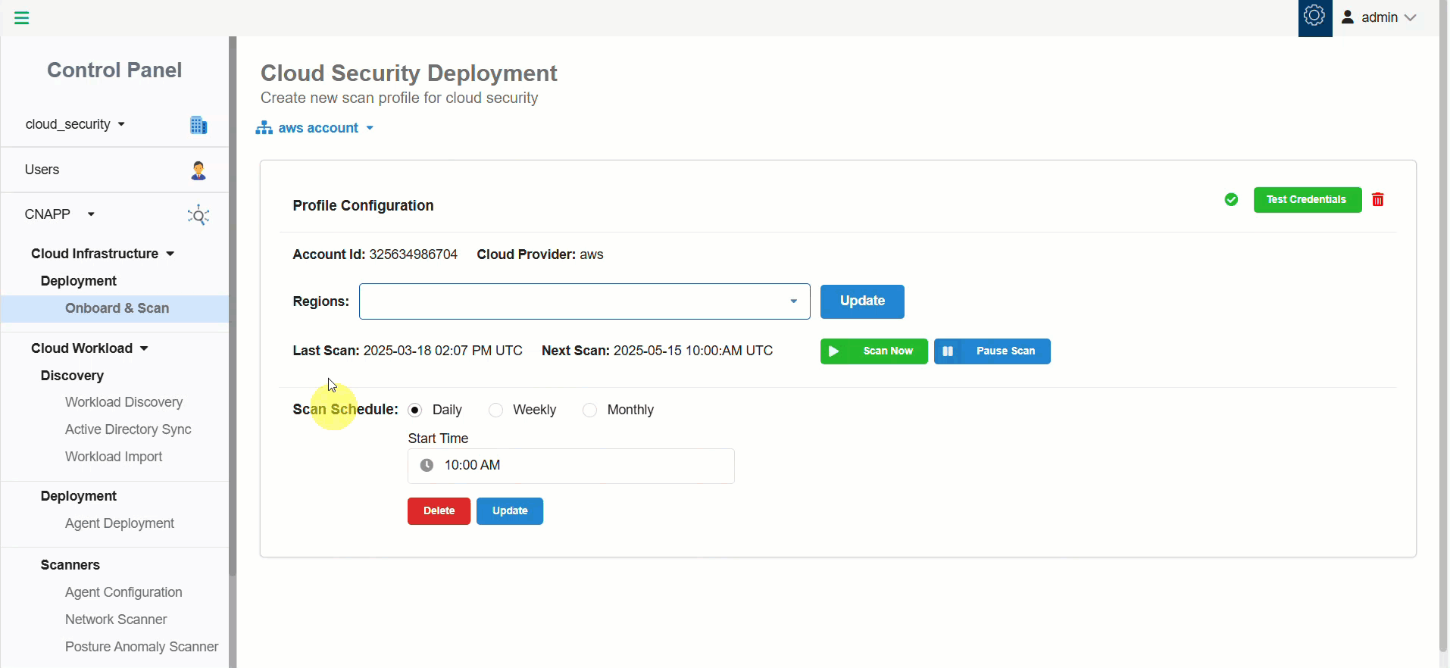Click the Users person icon
The image size is (1450, 668).
click(x=198, y=170)
